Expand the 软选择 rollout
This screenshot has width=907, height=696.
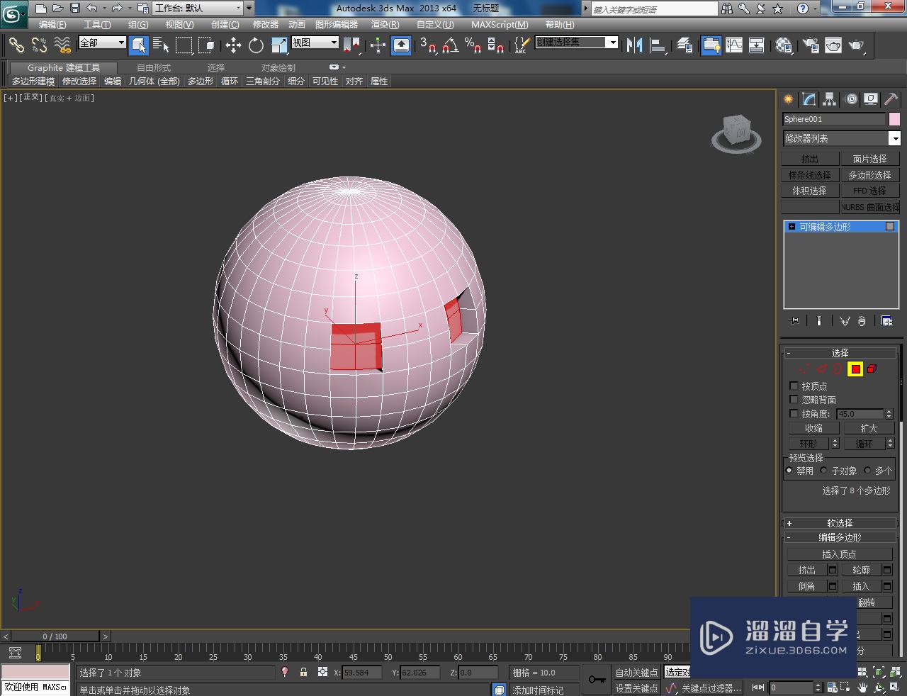(x=840, y=523)
